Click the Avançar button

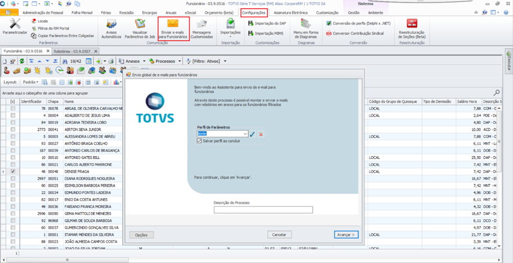(346, 235)
